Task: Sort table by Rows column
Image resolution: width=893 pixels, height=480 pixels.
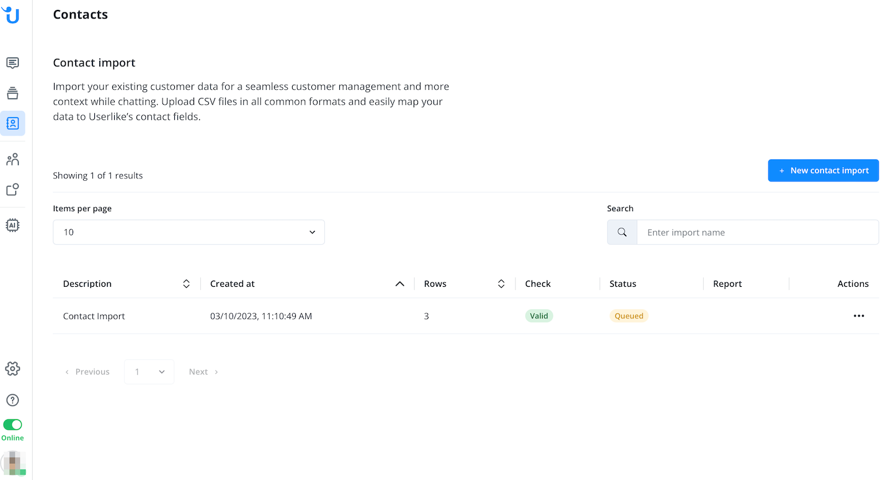Action: pyautogui.click(x=501, y=284)
